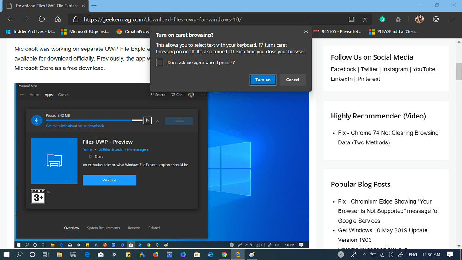Image resolution: width=462 pixels, height=260 pixels.
Task: Open the 945106 Please let bookmark
Action: click(x=337, y=31)
